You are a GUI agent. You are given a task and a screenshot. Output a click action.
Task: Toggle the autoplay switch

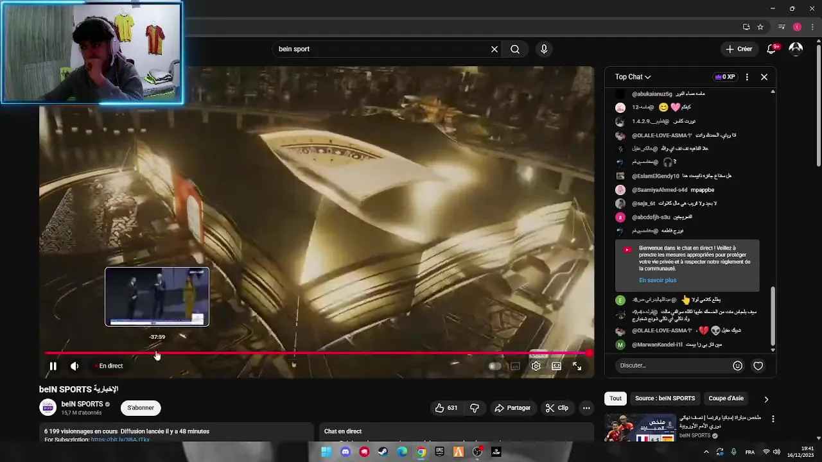click(494, 366)
